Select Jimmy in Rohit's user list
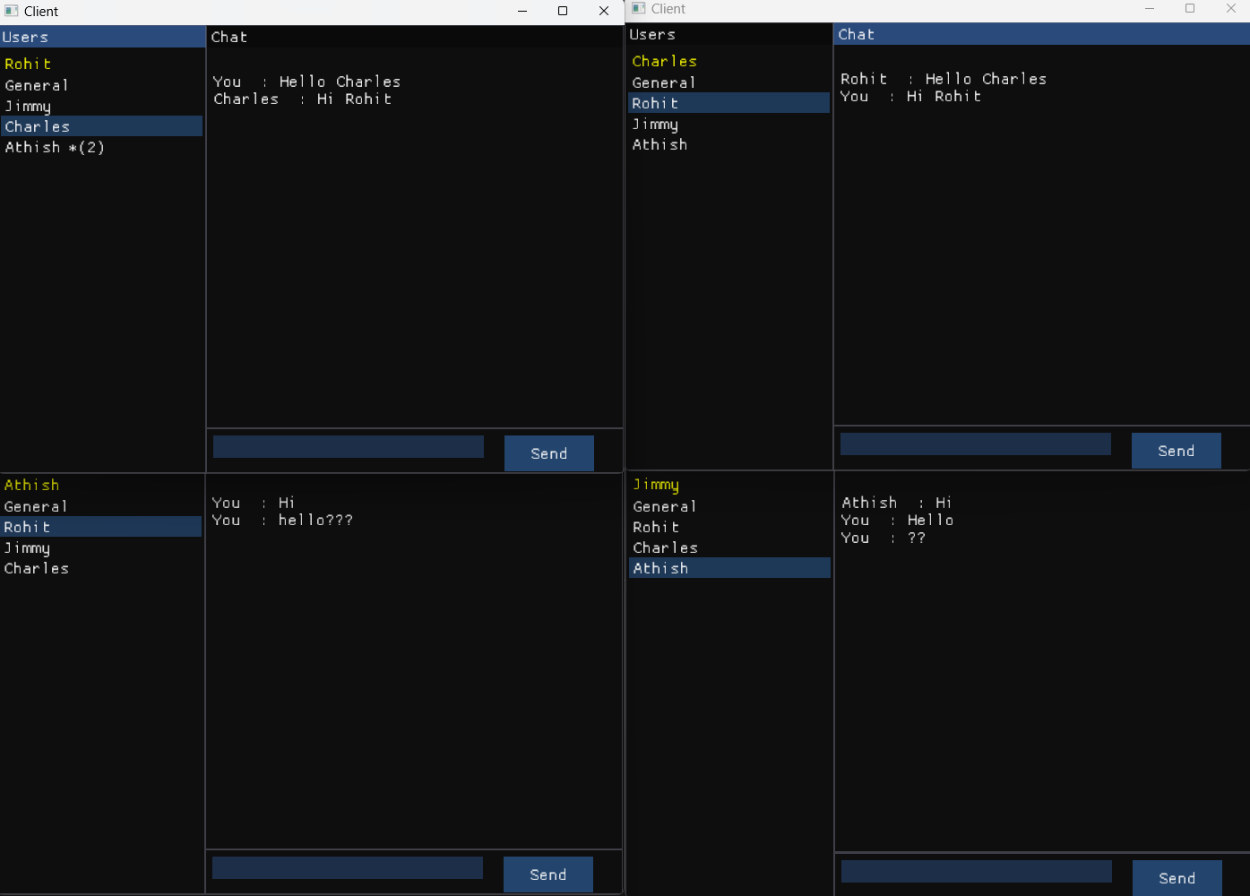Screen dimensions: 1250x896 point(101,106)
